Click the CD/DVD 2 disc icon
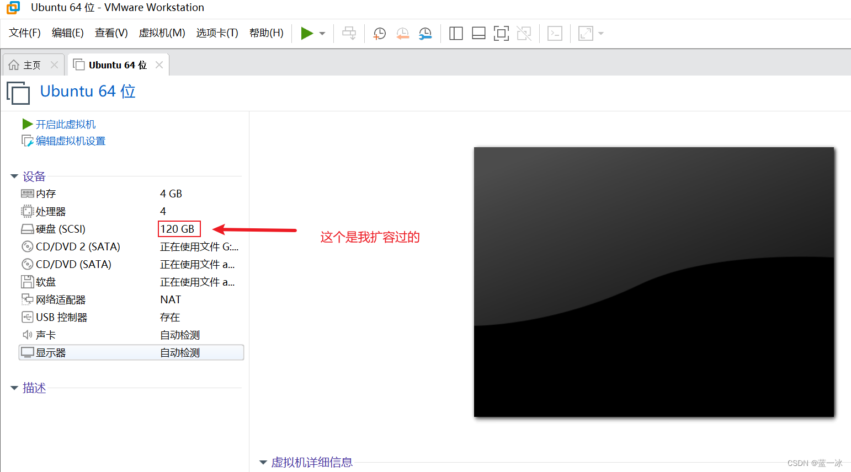This screenshot has width=851, height=472. click(28, 246)
